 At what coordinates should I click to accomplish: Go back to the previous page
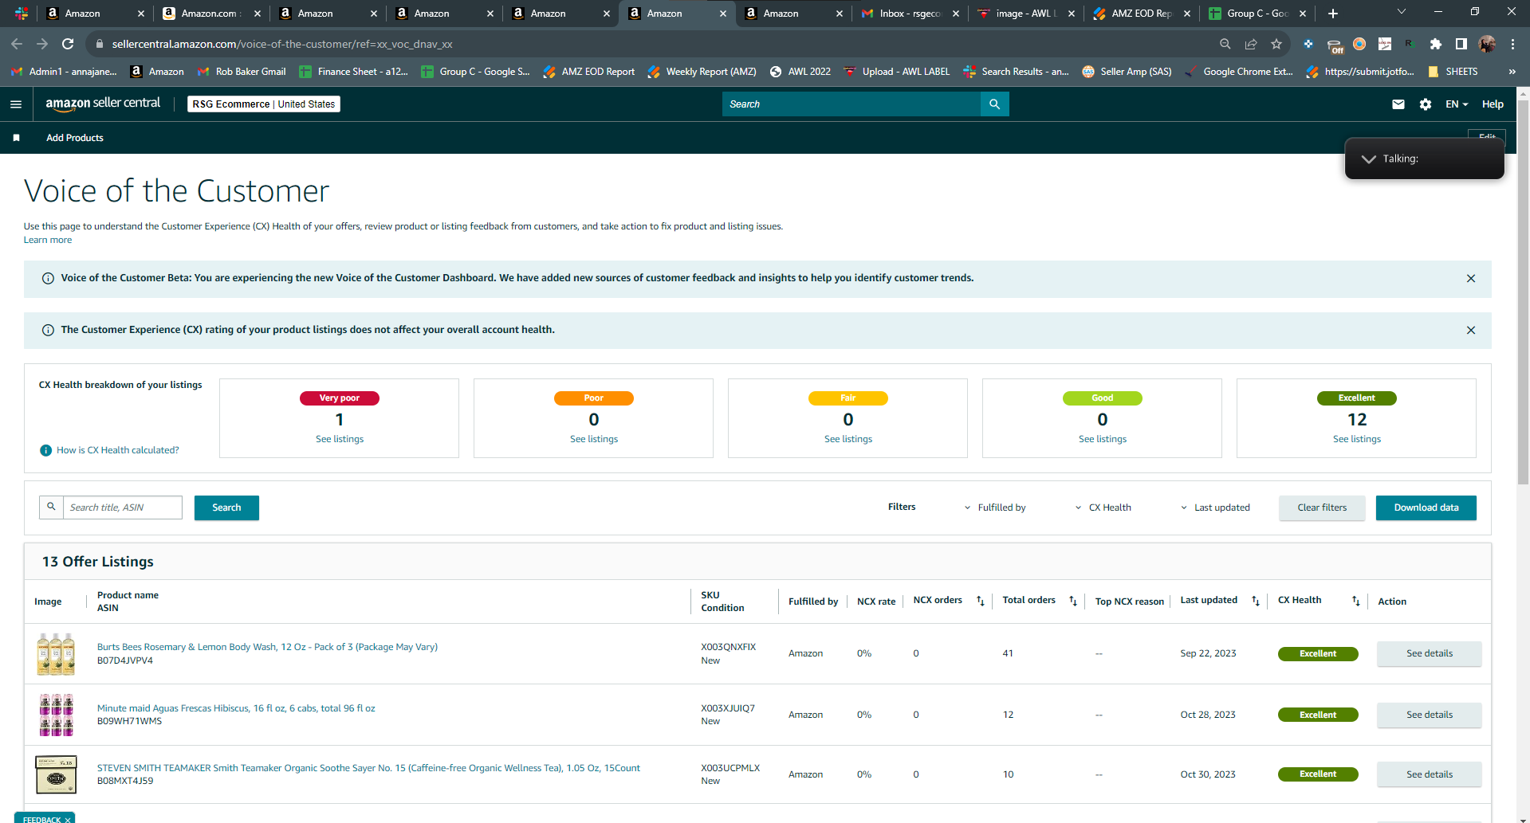point(17,44)
